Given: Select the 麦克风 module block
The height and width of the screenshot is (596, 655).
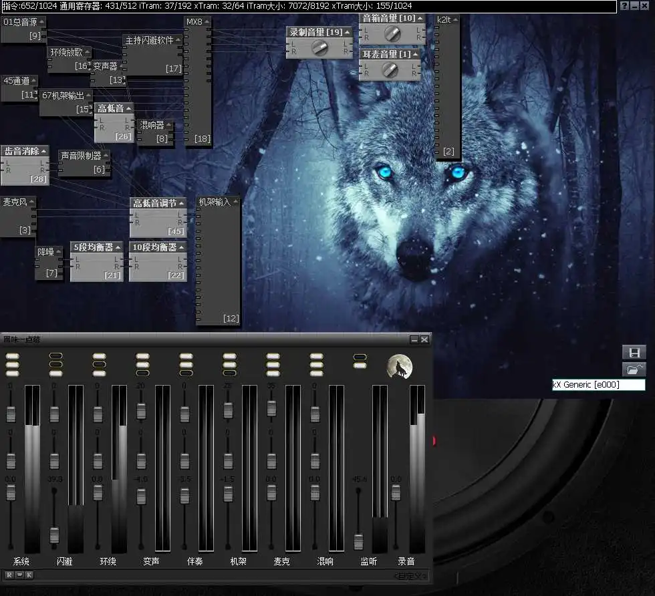Looking at the screenshot, I should click(19, 216).
